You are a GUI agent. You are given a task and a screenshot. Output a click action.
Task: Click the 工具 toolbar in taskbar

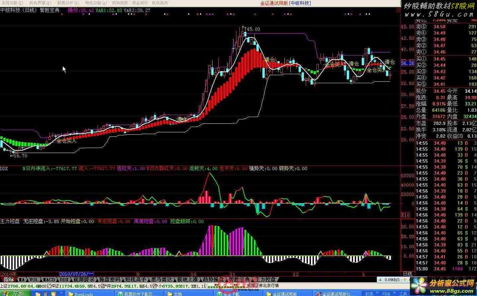pos(403,294)
